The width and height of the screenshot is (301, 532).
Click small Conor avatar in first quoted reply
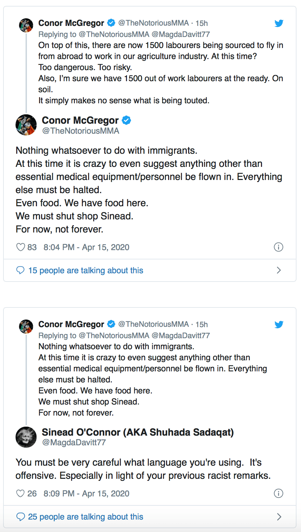(26, 26)
